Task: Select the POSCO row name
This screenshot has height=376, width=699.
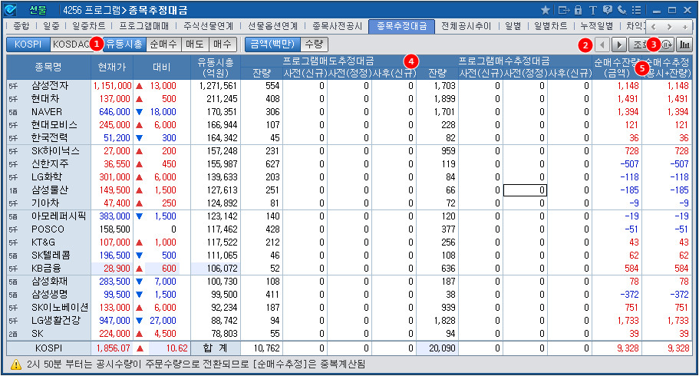Action: tap(48, 229)
